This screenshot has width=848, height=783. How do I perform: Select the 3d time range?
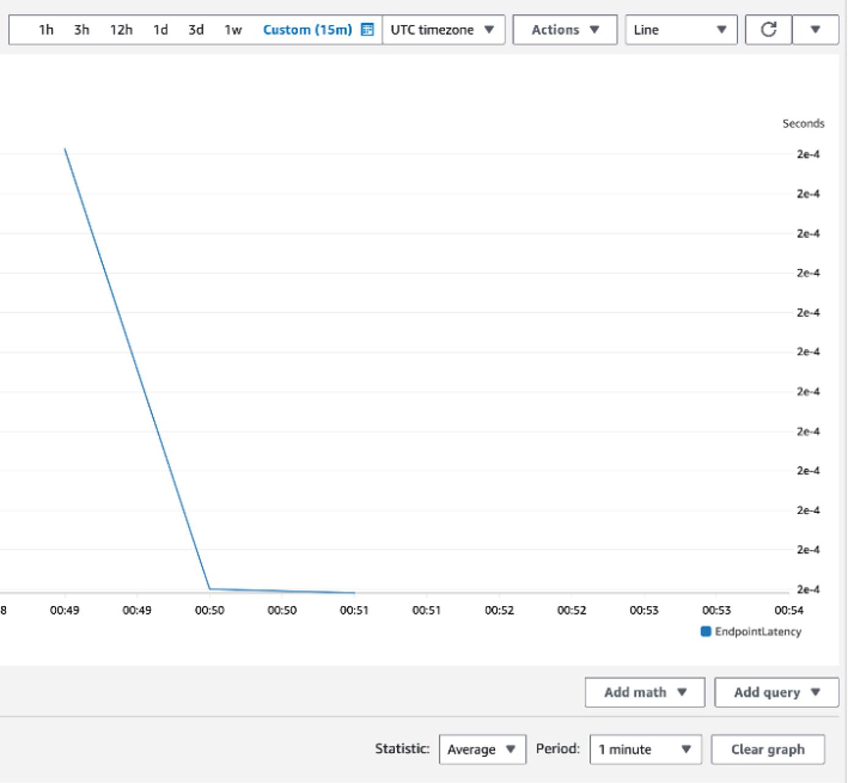[196, 28]
